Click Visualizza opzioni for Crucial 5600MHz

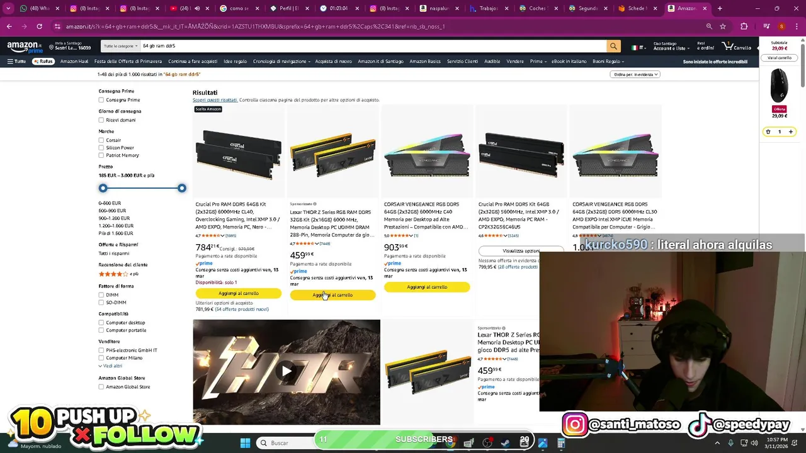coord(521,251)
